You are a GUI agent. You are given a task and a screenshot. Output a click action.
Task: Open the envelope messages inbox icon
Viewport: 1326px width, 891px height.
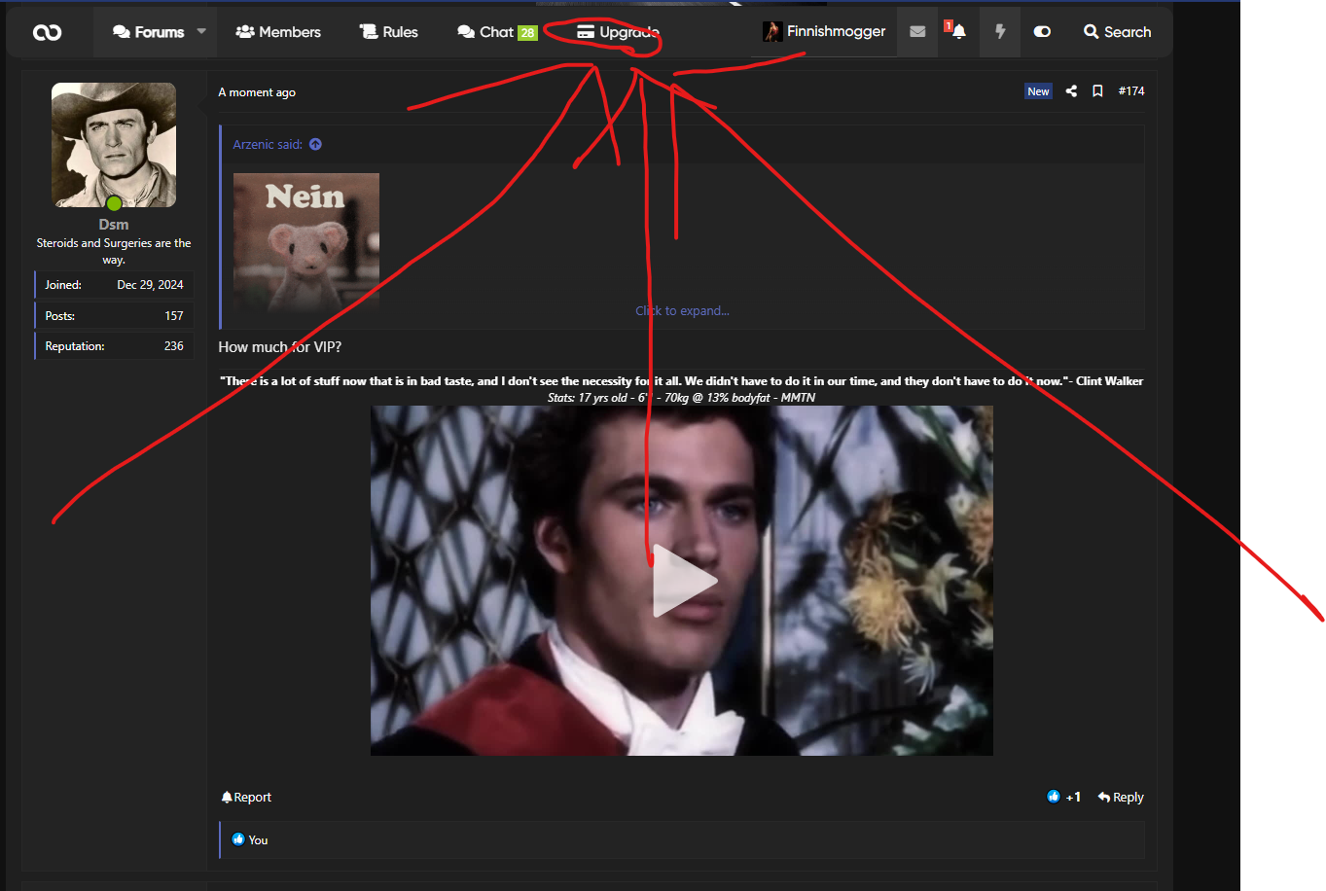916,32
